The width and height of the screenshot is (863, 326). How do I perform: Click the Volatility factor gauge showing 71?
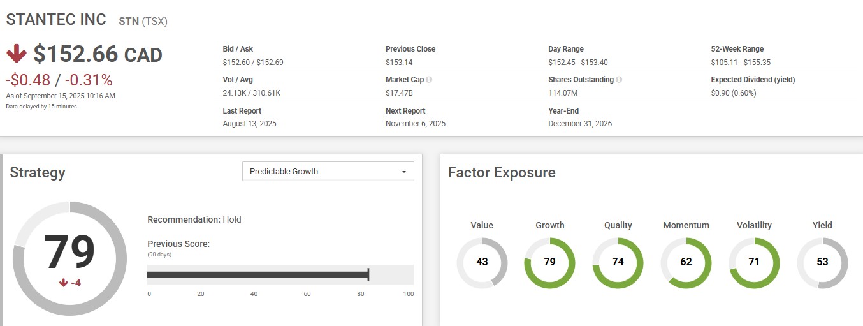(x=754, y=262)
